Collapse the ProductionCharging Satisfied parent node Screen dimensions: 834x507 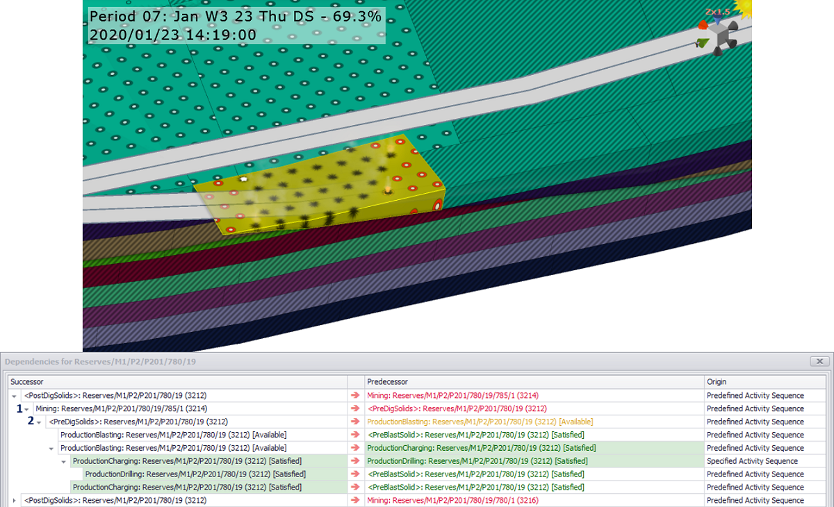[x=64, y=461]
